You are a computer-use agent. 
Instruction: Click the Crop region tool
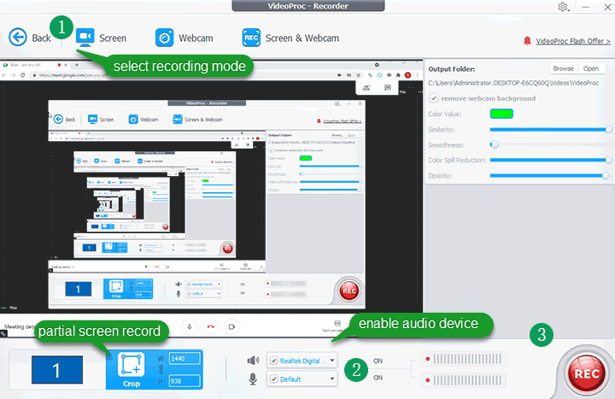coord(131,370)
